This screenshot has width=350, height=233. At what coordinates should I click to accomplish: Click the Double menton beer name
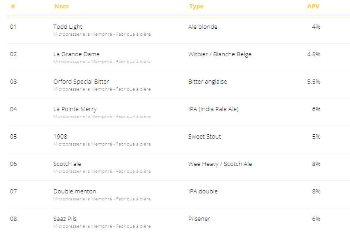pos(75,191)
